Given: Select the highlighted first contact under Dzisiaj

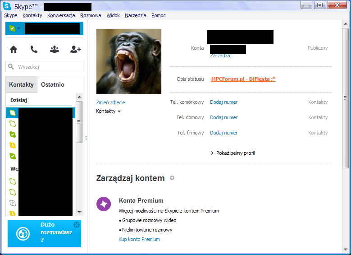Looking at the screenshot, I should point(40,113).
